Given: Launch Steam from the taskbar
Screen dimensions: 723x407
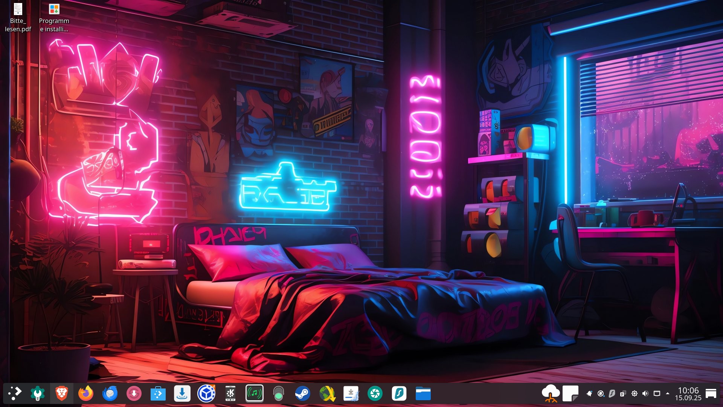Looking at the screenshot, I should coord(302,394).
